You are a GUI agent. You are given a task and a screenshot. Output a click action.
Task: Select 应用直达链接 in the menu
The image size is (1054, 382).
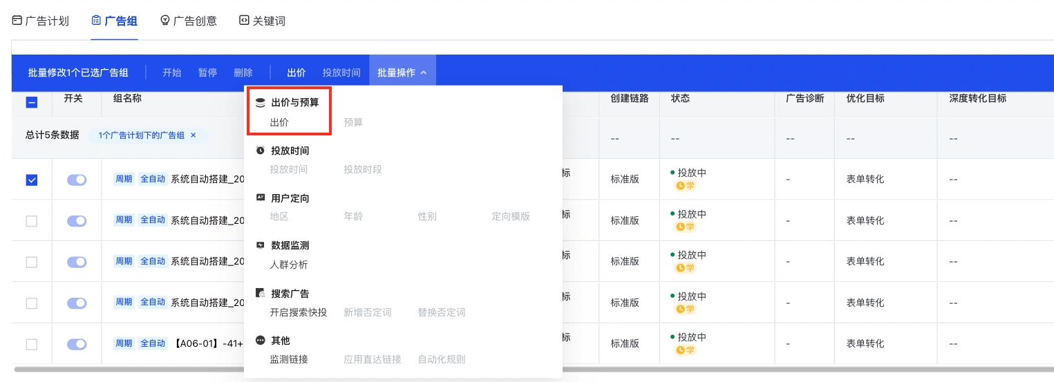coord(373,359)
